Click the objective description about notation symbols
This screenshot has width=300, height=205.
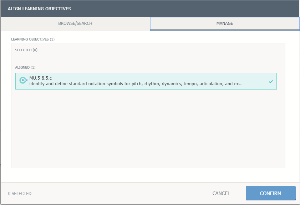[136, 84]
